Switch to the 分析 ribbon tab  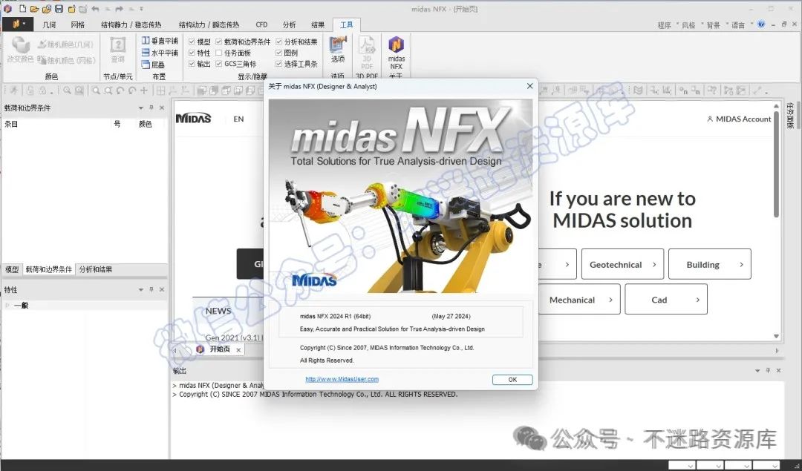pyautogui.click(x=289, y=24)
